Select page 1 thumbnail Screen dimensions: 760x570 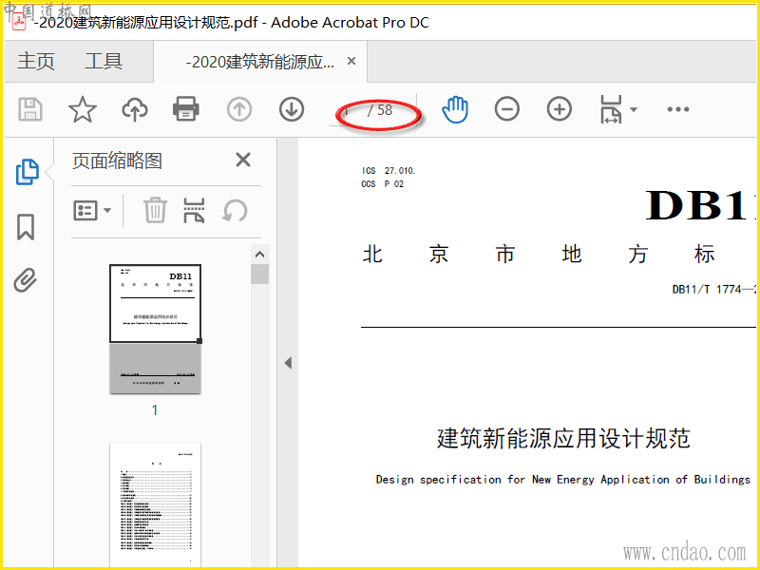coord(155,329)
